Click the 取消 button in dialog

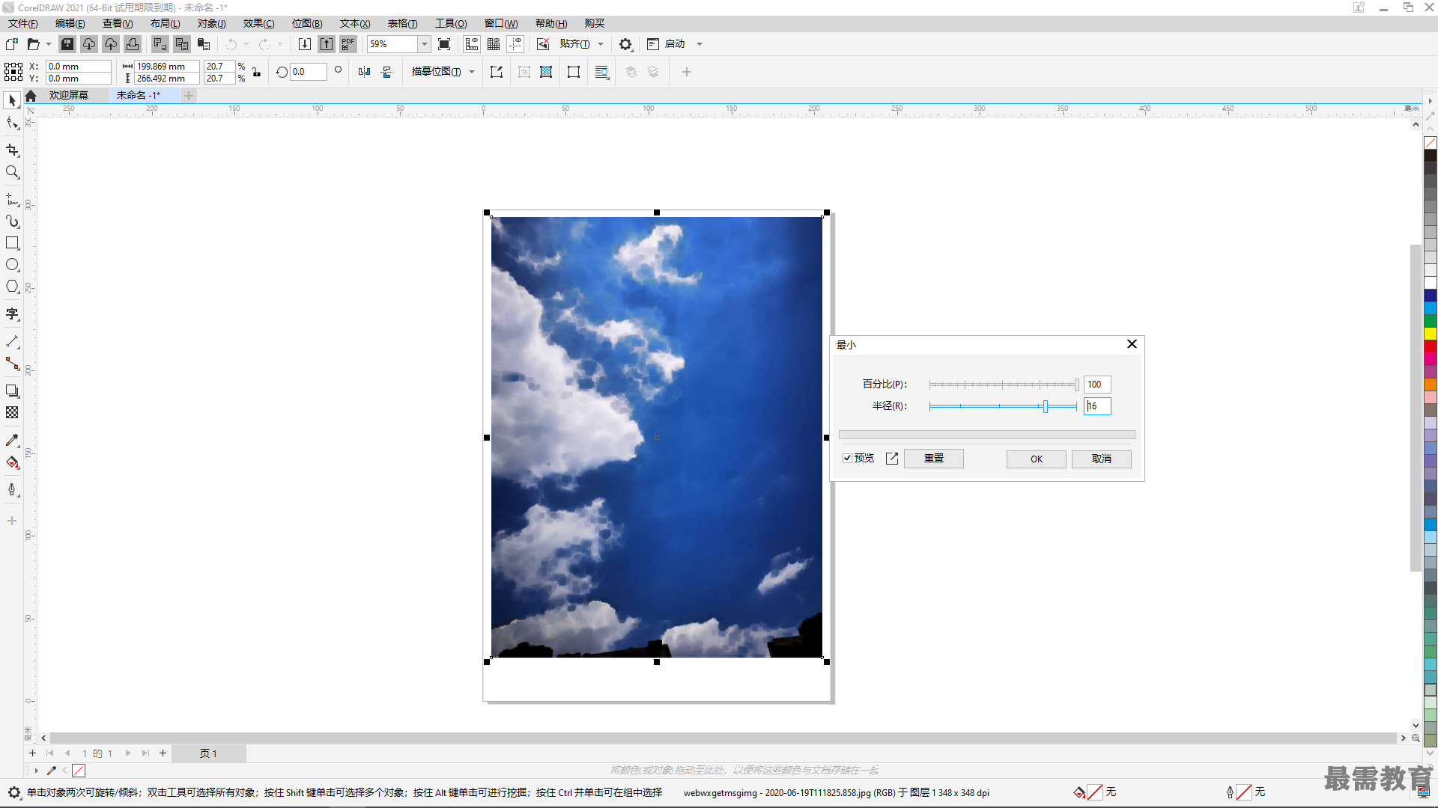(x=1101, y=458)
